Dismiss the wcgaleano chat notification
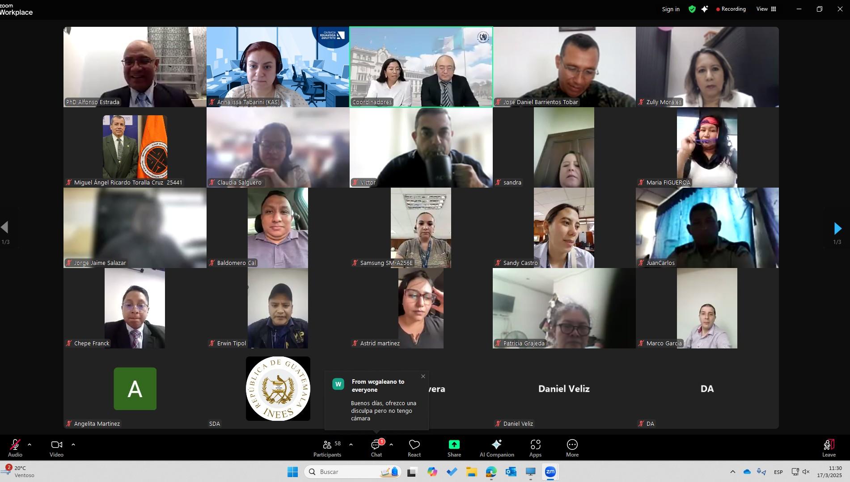850x482 pixels. (x=423, y=376)
